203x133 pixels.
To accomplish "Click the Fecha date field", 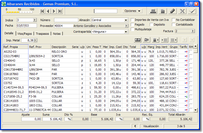I will click(x=27, y=26).
